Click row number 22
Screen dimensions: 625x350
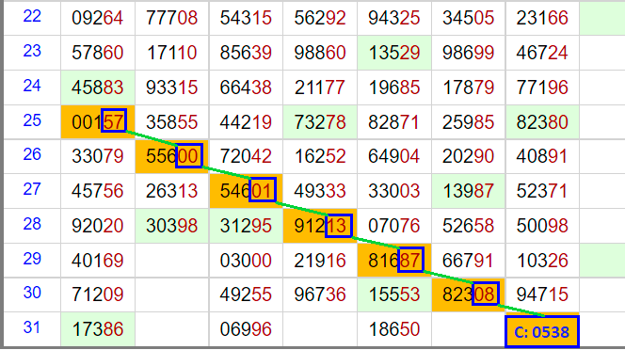32,17
